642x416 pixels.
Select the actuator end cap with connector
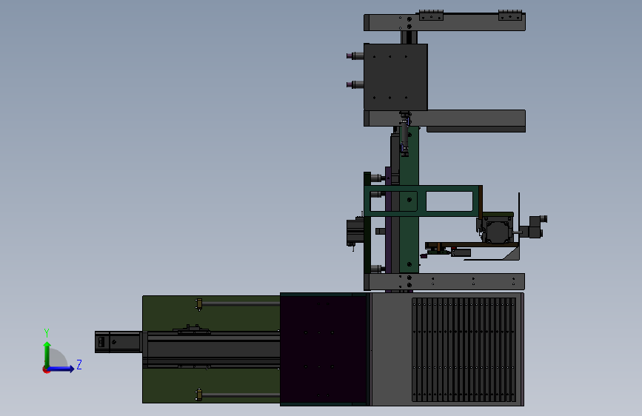(x=118, y=342)
